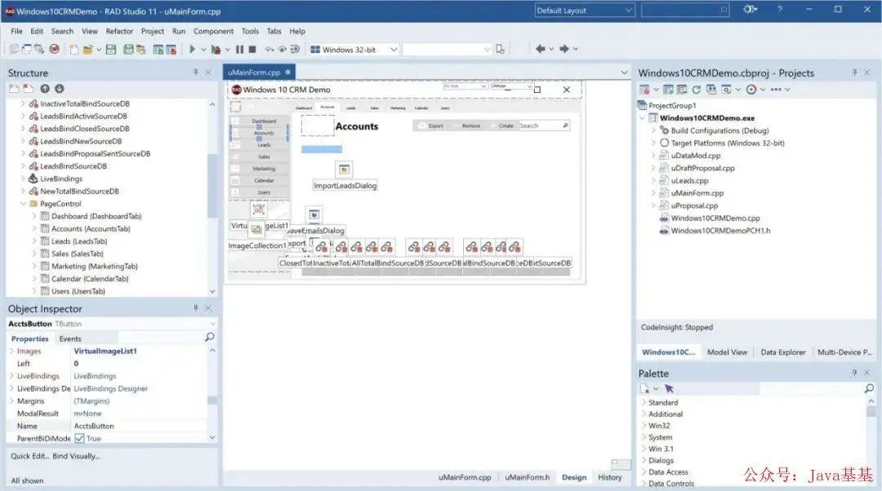Select uDataMod.cpp in Projects tree
The image size is (882, 491).
695,156
